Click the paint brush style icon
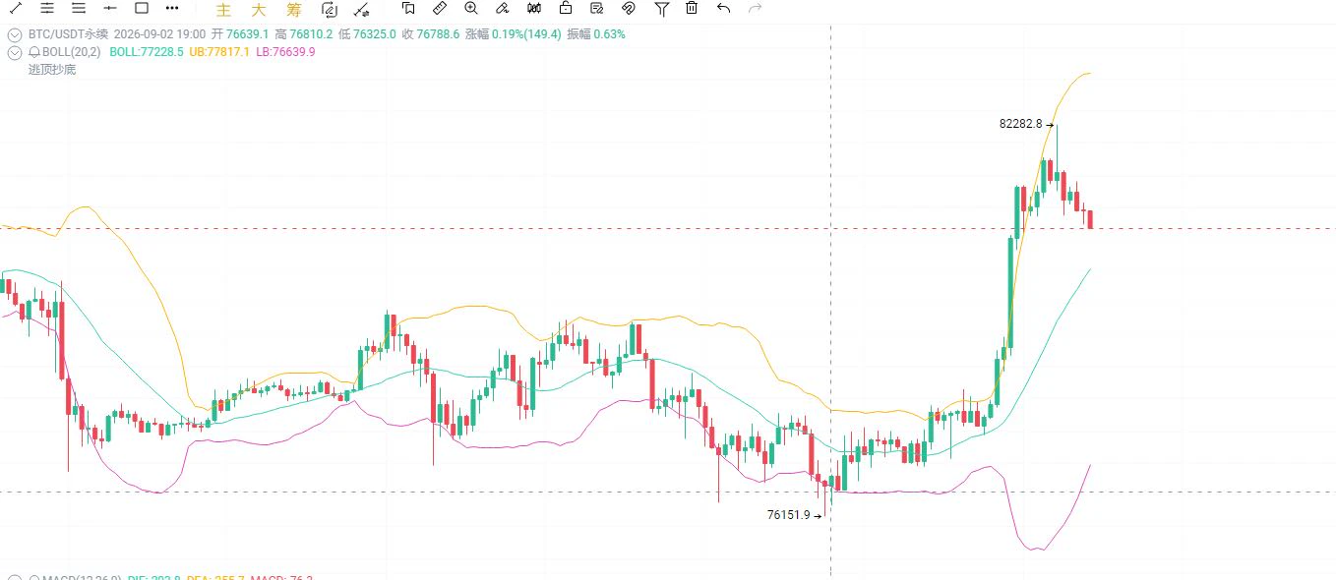 point(503,8)
